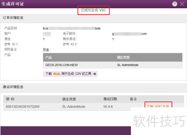Image resolution: width=187 pixels, height=135 pixels.
Task: Select SL-AdminMode in product table
Action: (x=128, y=65)
